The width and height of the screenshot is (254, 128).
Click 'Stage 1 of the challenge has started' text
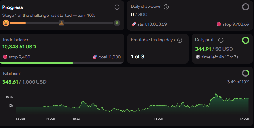[37, 16]
